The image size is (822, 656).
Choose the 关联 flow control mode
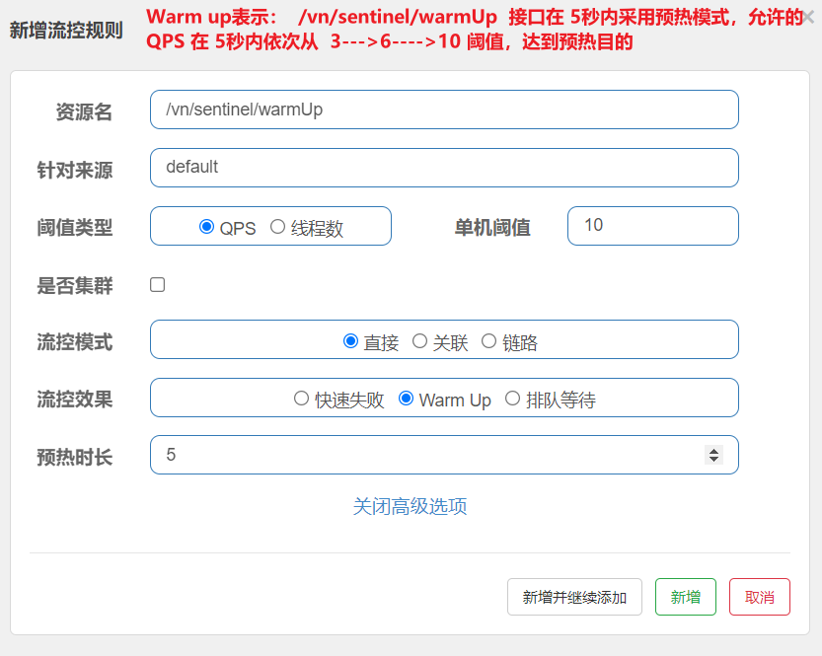[x=419, y=341]
